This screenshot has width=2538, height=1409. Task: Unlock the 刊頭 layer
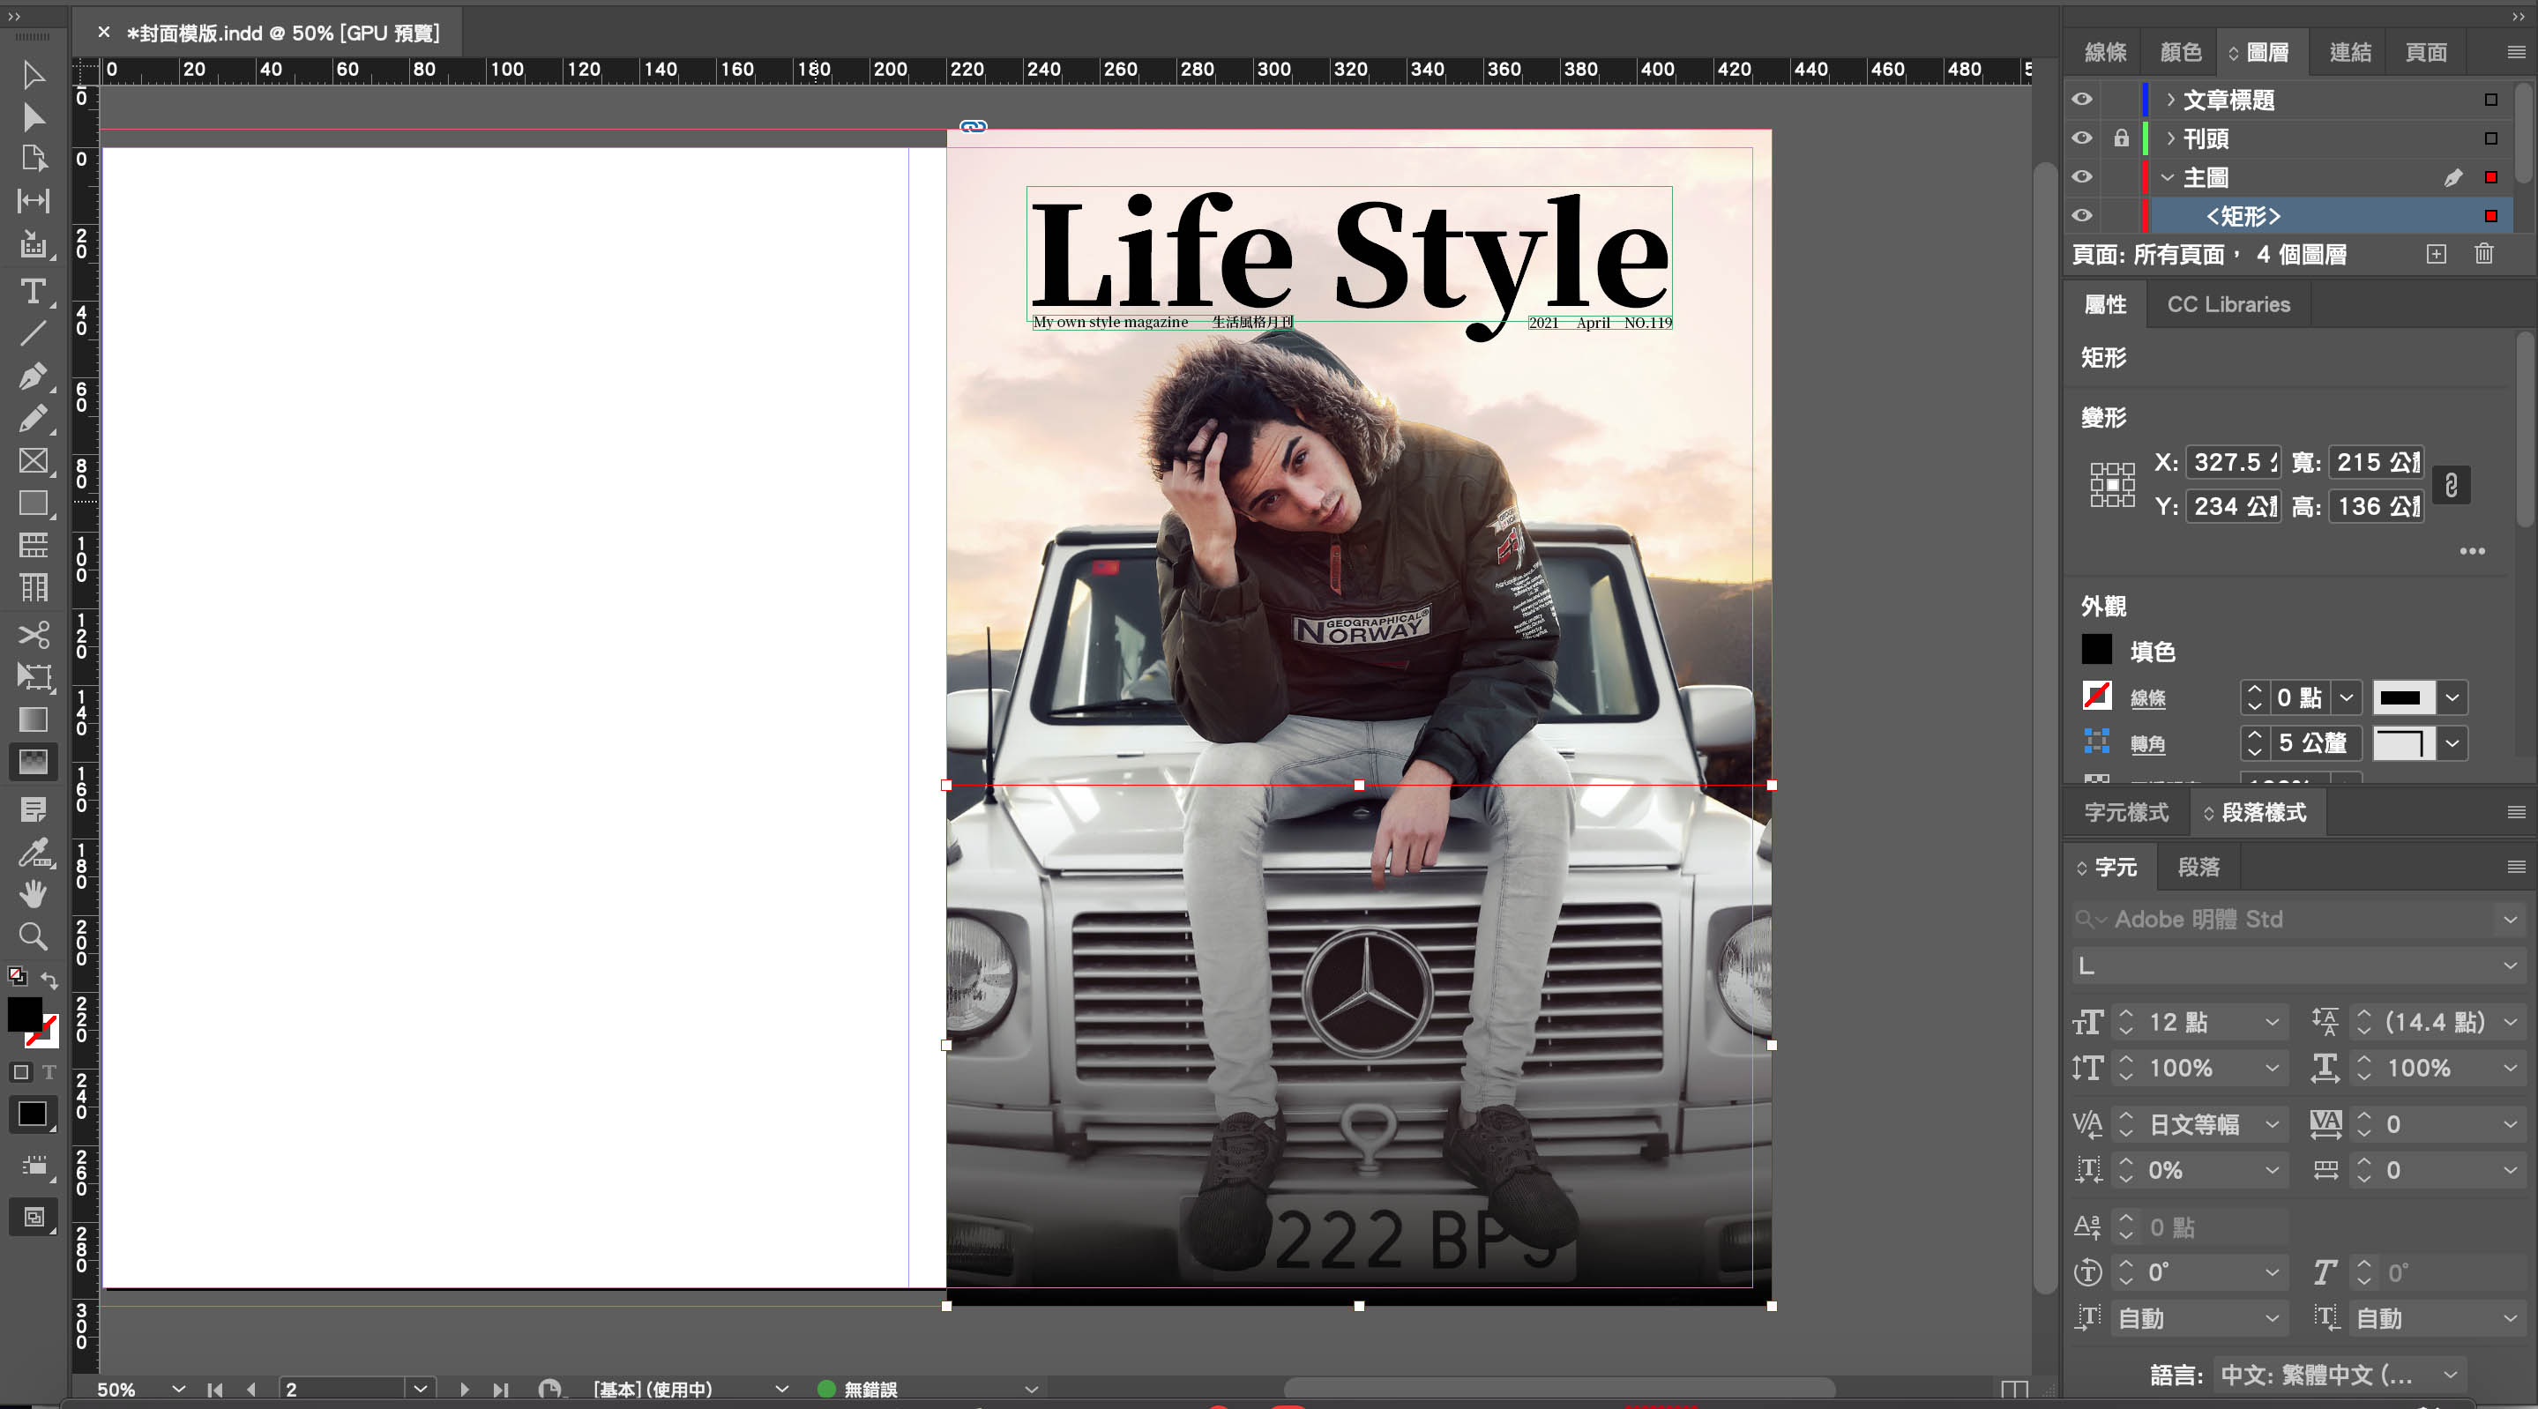click(2120, 139)
